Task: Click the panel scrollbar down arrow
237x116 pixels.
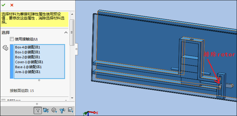Action: point(72,98)
